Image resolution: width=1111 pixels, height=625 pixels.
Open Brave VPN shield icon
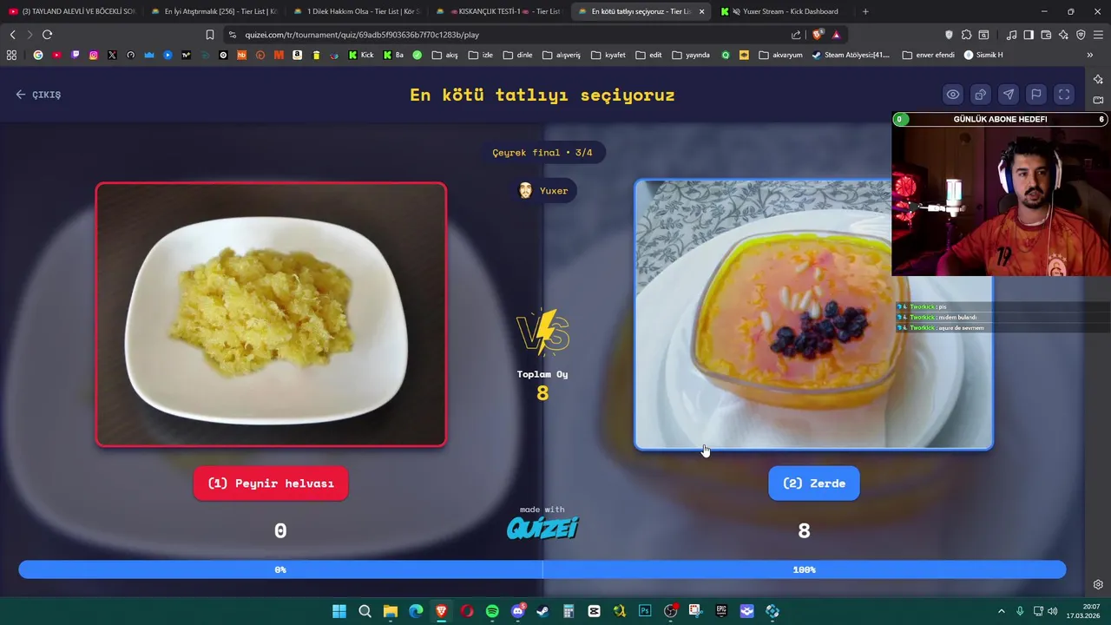[x=1081, y=35]
